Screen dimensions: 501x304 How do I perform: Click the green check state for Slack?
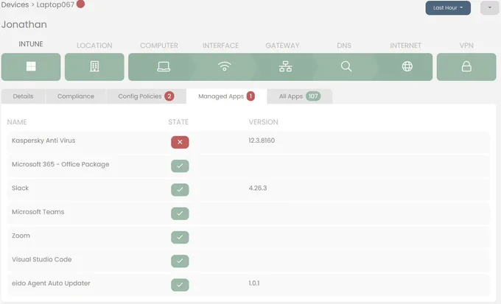coord(180,190)
